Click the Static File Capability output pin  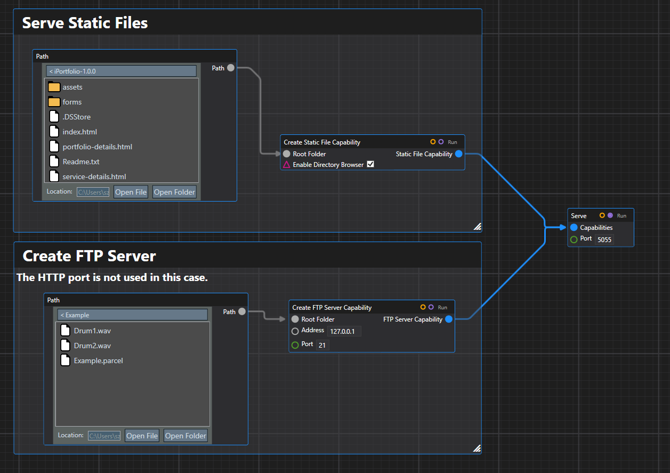click(x=458, y=154)
